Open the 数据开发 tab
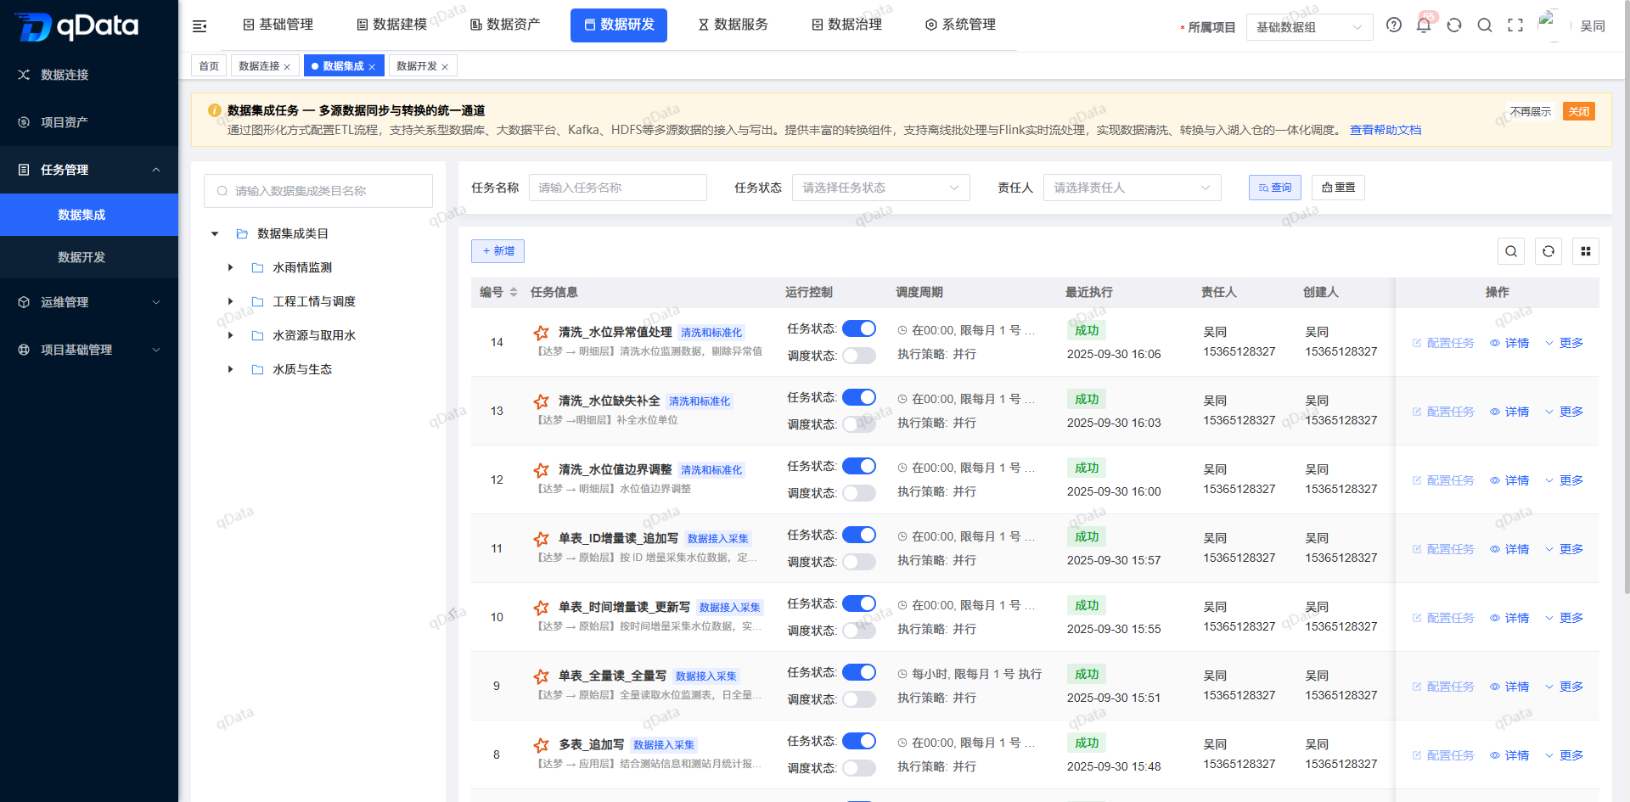 point(417,65)
